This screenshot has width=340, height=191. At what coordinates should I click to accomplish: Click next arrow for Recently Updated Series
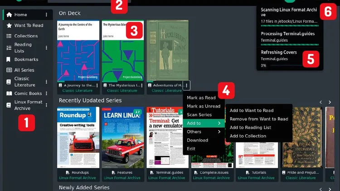[330, 102]
